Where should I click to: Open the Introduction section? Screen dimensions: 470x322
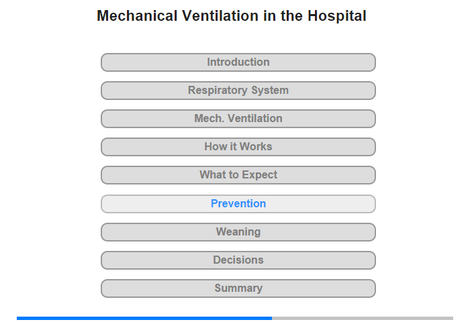coord(238,62)
